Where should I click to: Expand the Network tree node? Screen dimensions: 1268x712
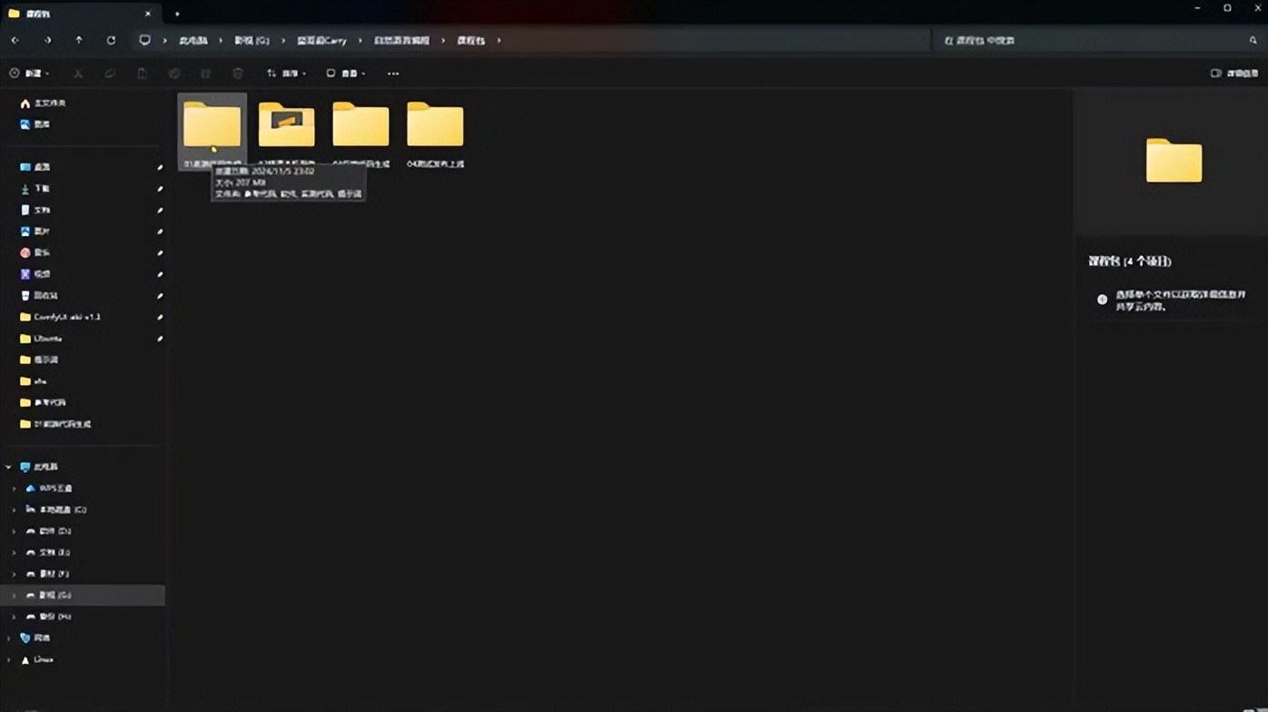(9, 638)
